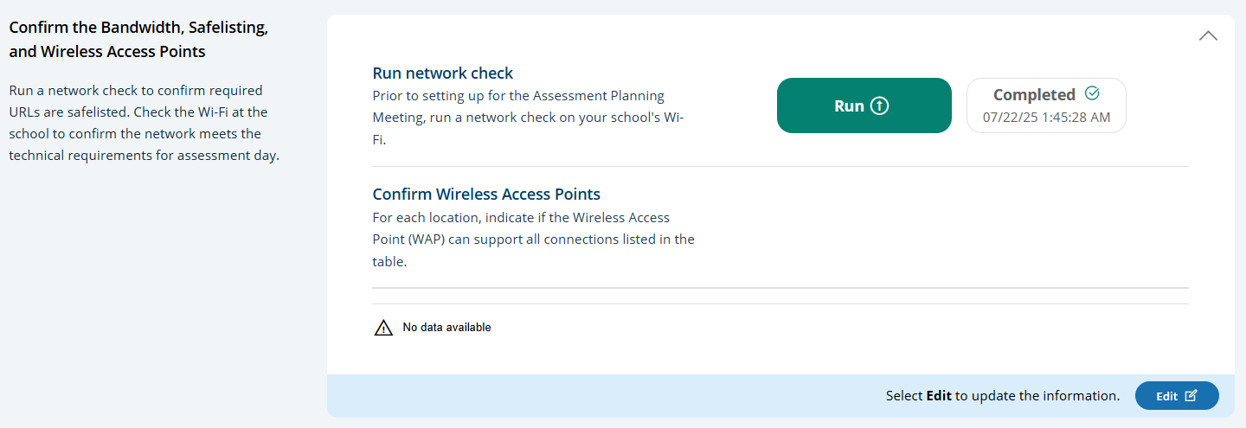Image resolution: width=1246 pixels, height=428 pixels.
Task: Click the left sidebar network check description
Action: point(138,123)
